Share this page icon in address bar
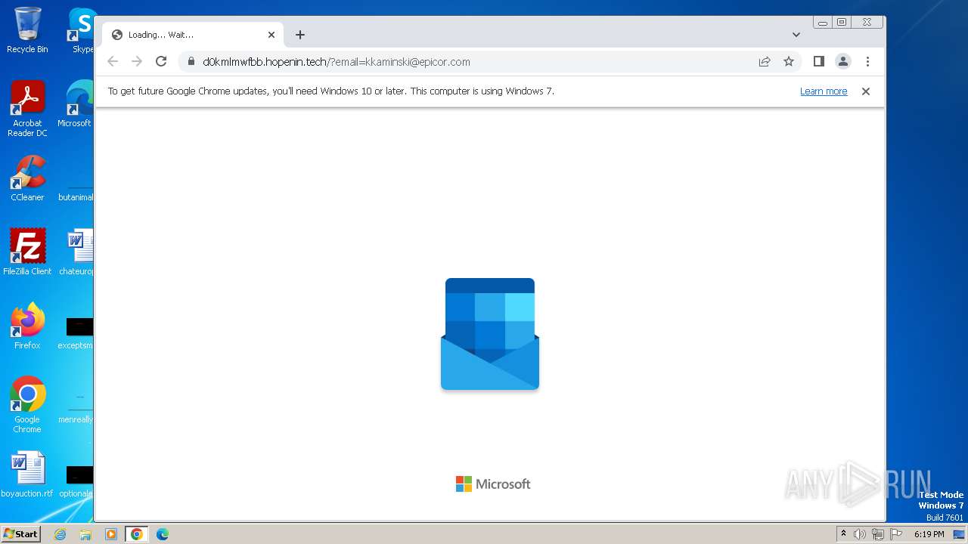Viewport: 968px width, 544px height. pyautogui.click(x=765, y=62)
